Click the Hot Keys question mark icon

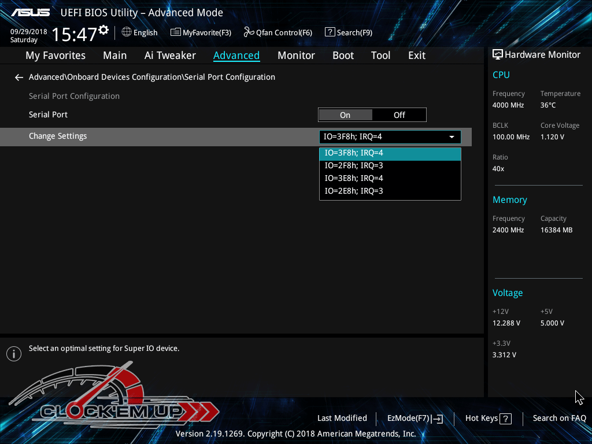[505, 419]
